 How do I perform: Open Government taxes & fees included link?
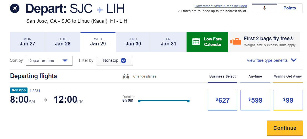click(221, 6)
